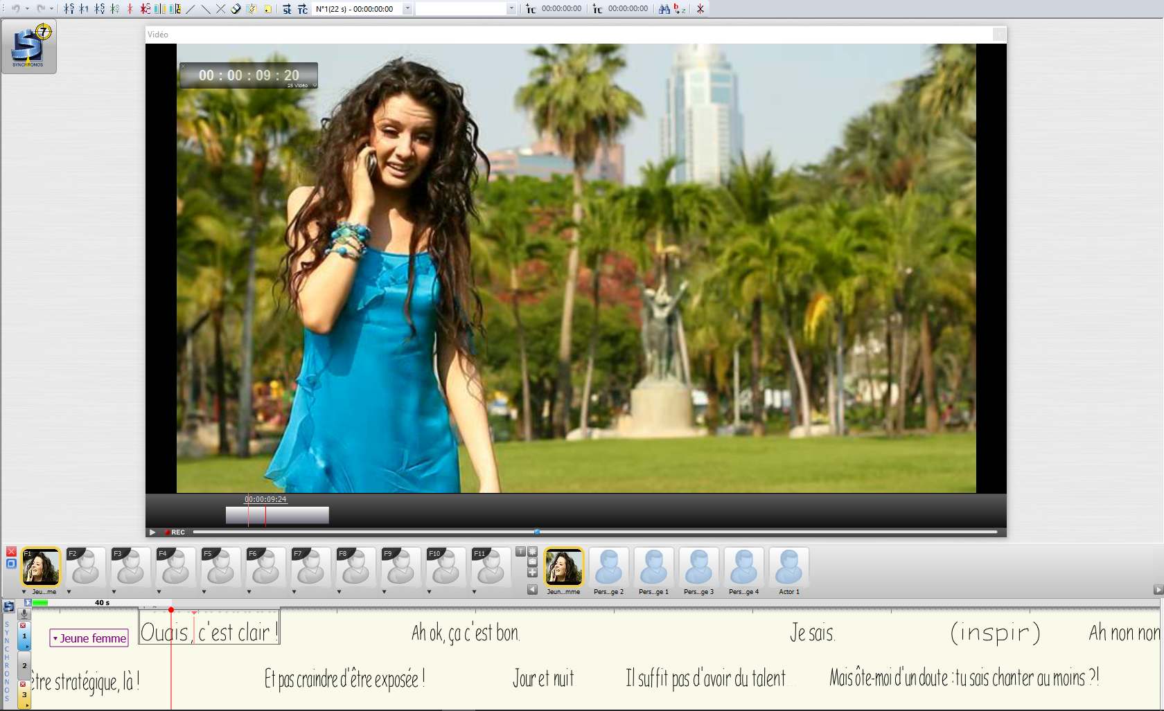Screen dimensions: 1164x711
Task: Expand the Jeune femme character dropdown
Action: coord(55,639)
